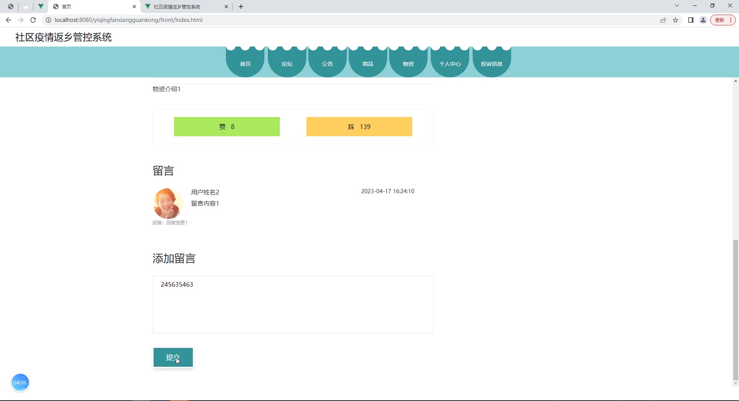The image size is (739, 401).
Task: Submit the comment with 提交 button
Action: (x=173, y=358)
